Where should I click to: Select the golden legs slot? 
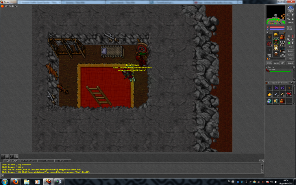coord(276,48)
